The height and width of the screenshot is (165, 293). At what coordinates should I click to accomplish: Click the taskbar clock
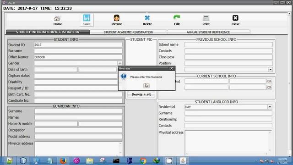[282, 161]
